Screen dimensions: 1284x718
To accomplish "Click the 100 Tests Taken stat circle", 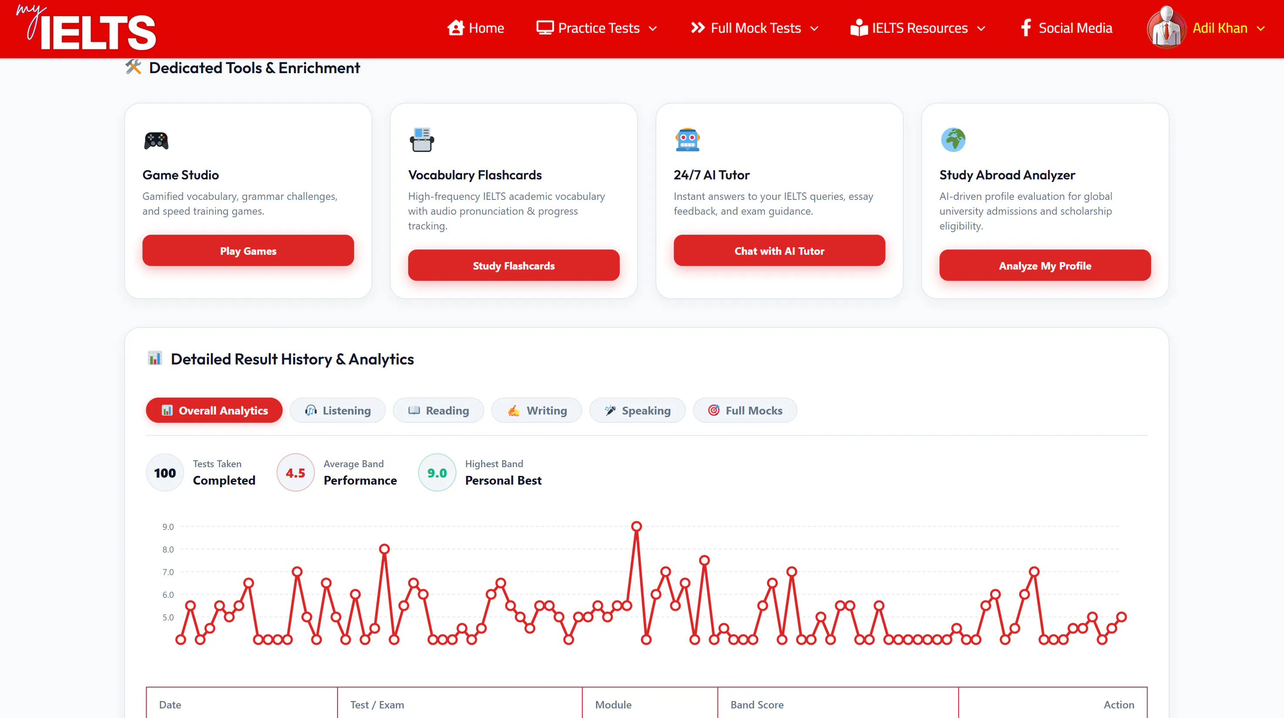I will [165, 473].
